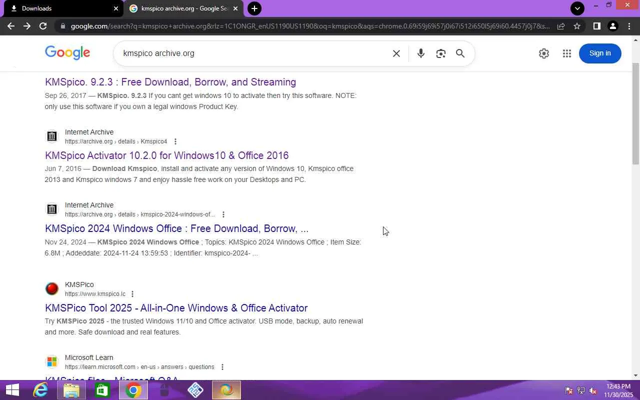View site information lock icon
The height and width of the screenshot is (400, 640).
62,26
